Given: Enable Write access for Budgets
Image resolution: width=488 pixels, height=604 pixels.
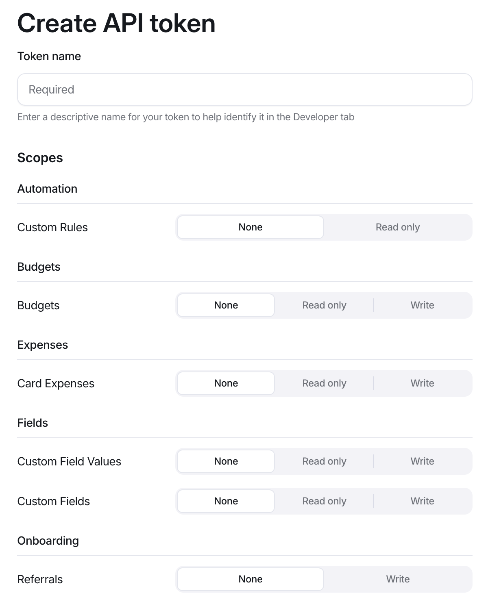Looking at the screenshot, I should [422, 305].
